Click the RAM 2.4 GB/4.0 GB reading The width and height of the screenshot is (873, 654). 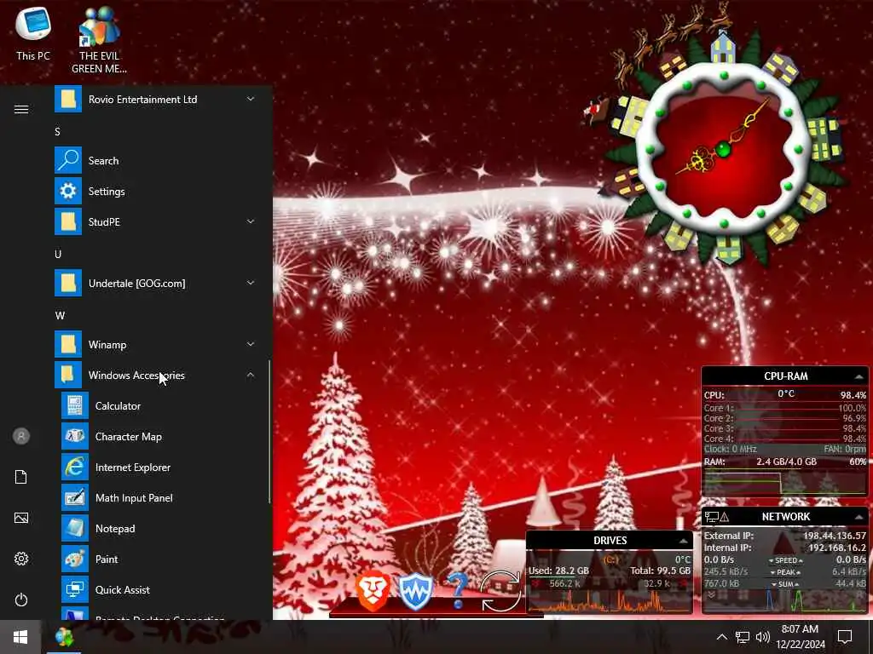[786, 462]
